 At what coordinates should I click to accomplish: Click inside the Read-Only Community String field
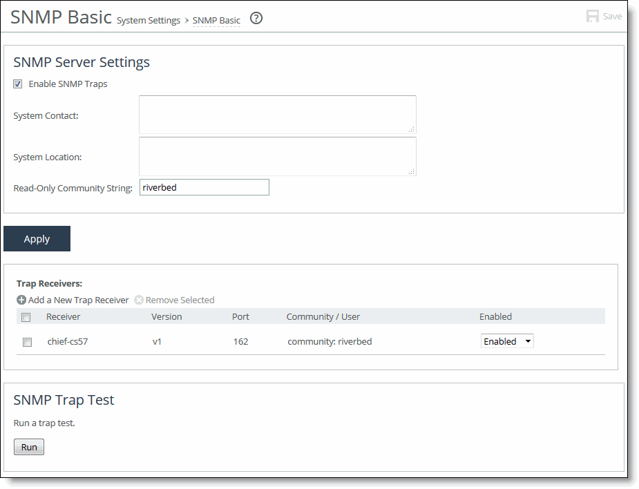coord(204,186)
